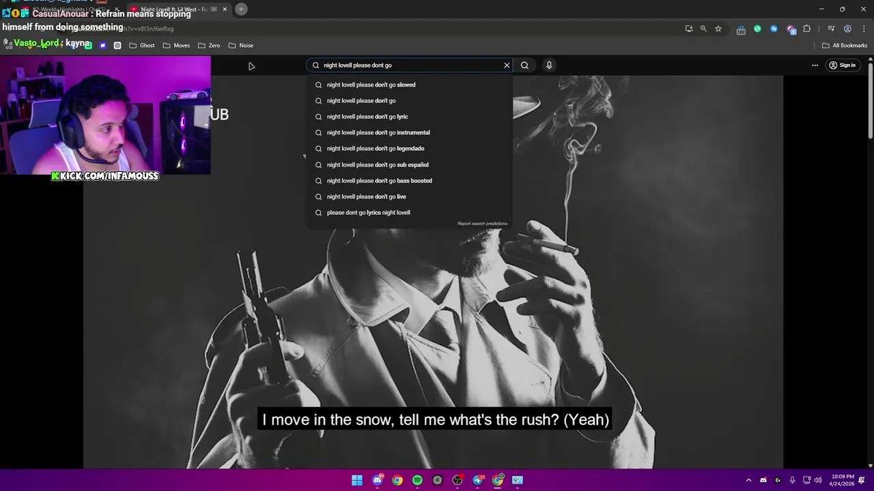Open the Chrome profile avatar icon
The image size is (874, 491).
pyautogui.click(x=847, y=29)
